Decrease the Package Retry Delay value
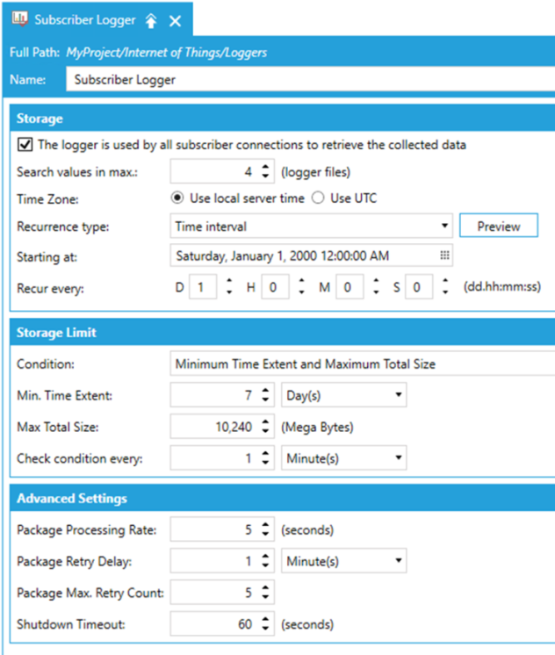The height and width of the screenshot is (655, 555). [265, 565]
